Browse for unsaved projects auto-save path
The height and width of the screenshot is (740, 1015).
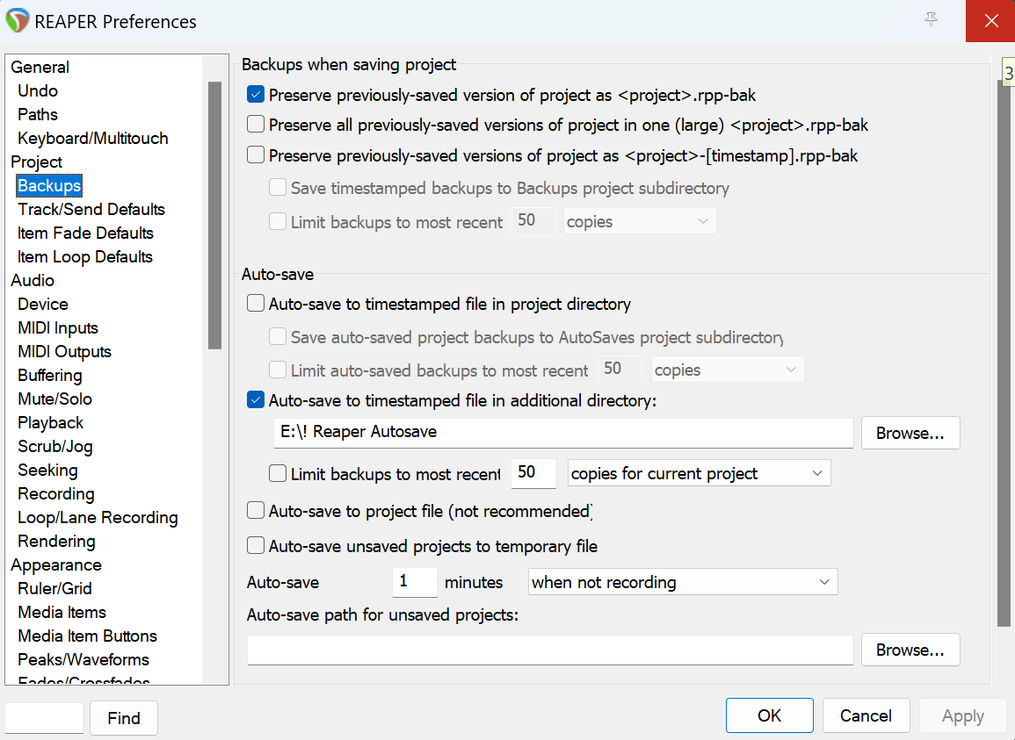coord(910,650)
